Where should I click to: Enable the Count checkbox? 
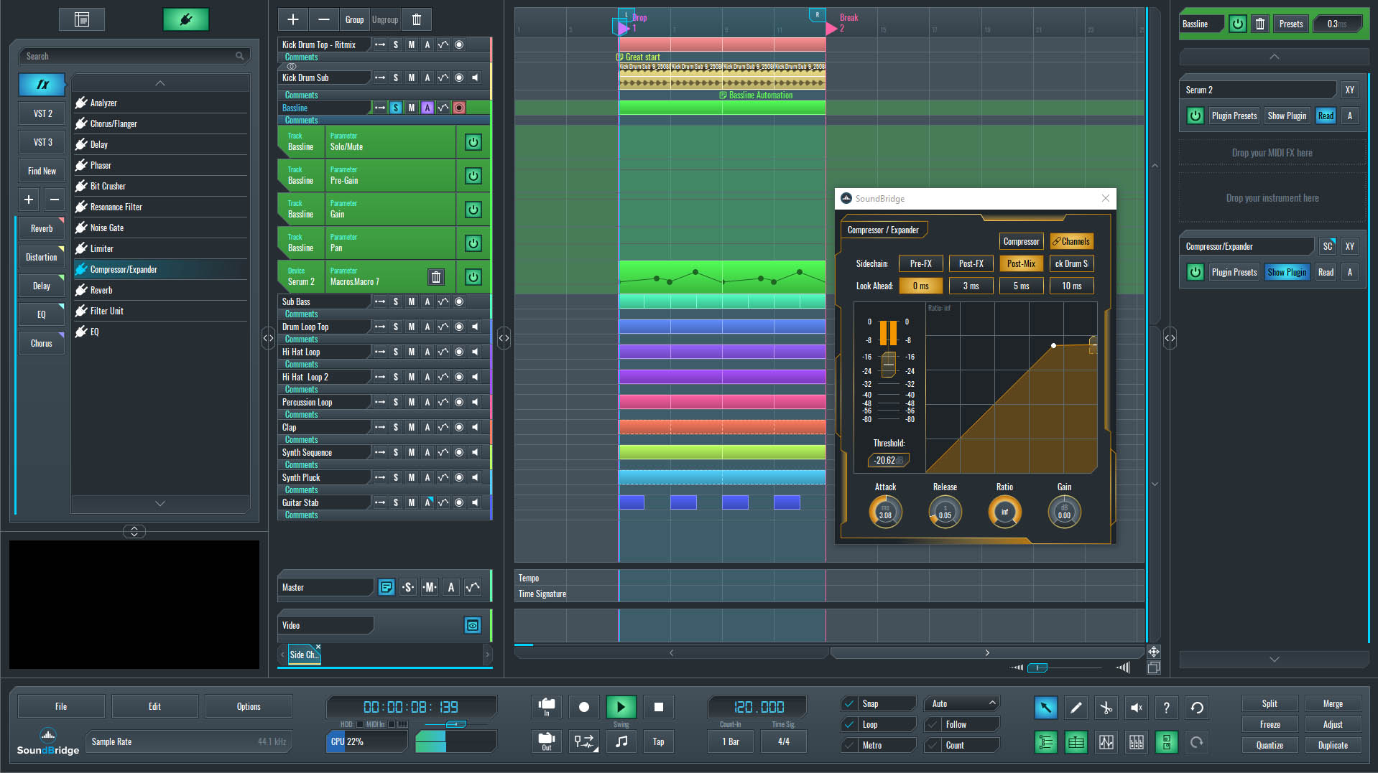point(933,745)
